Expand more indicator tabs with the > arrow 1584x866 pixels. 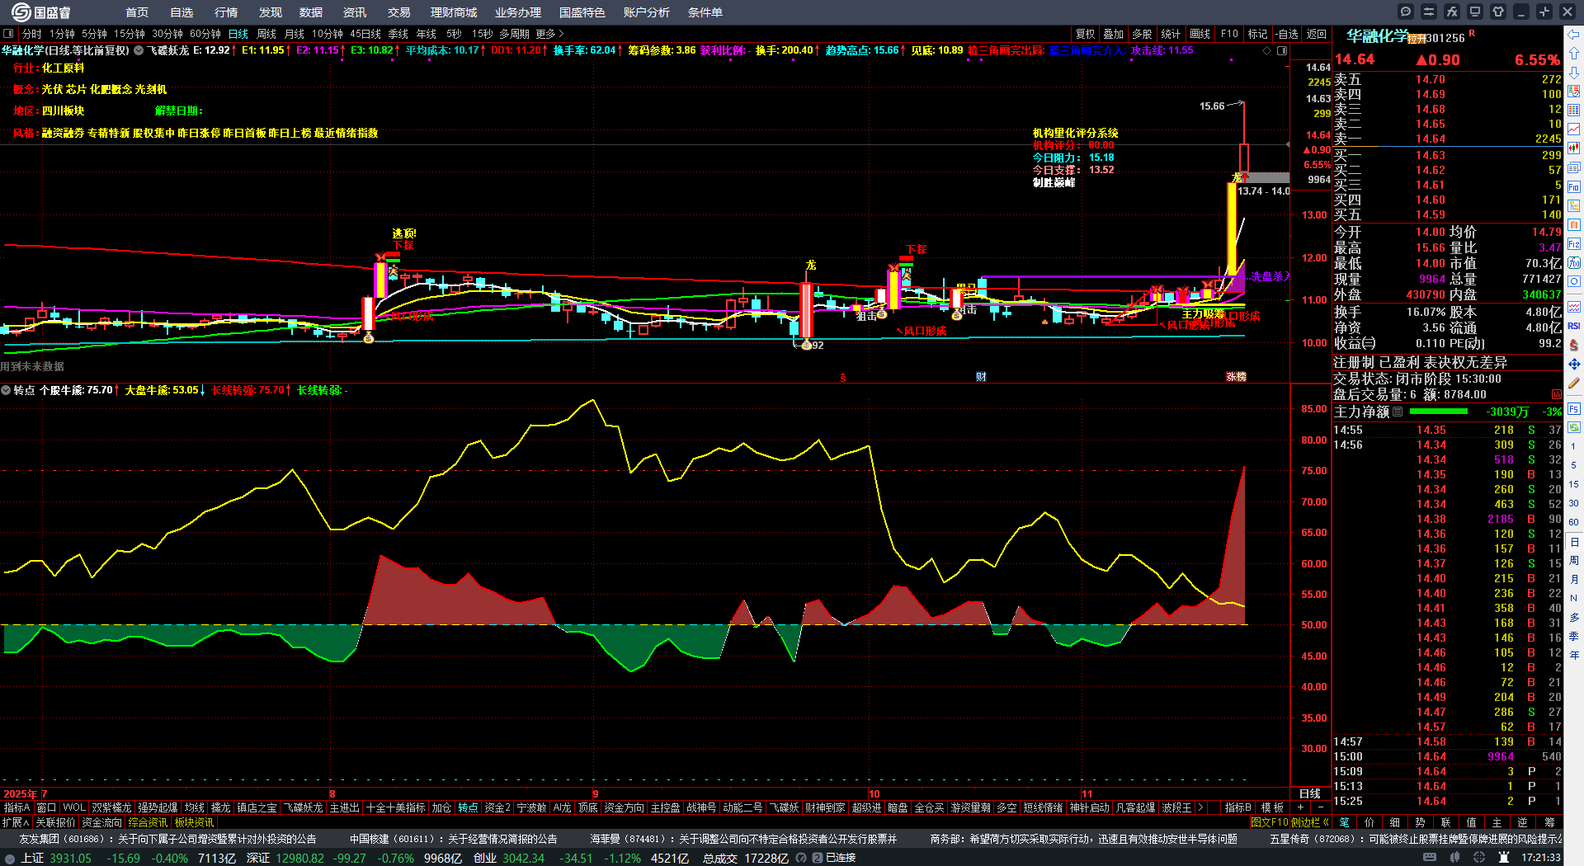pyautogui.click(x=1200, y=807)
